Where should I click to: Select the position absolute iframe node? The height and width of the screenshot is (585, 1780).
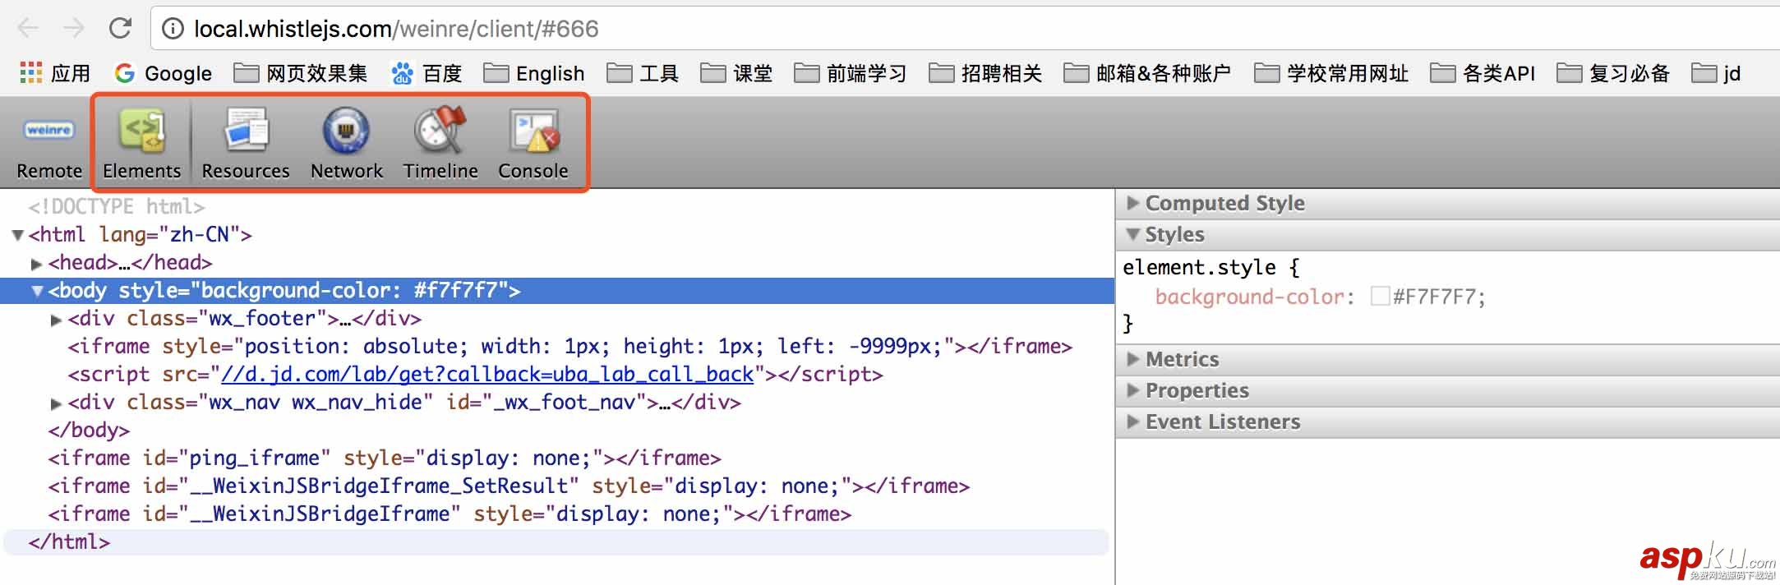[570, 346]
